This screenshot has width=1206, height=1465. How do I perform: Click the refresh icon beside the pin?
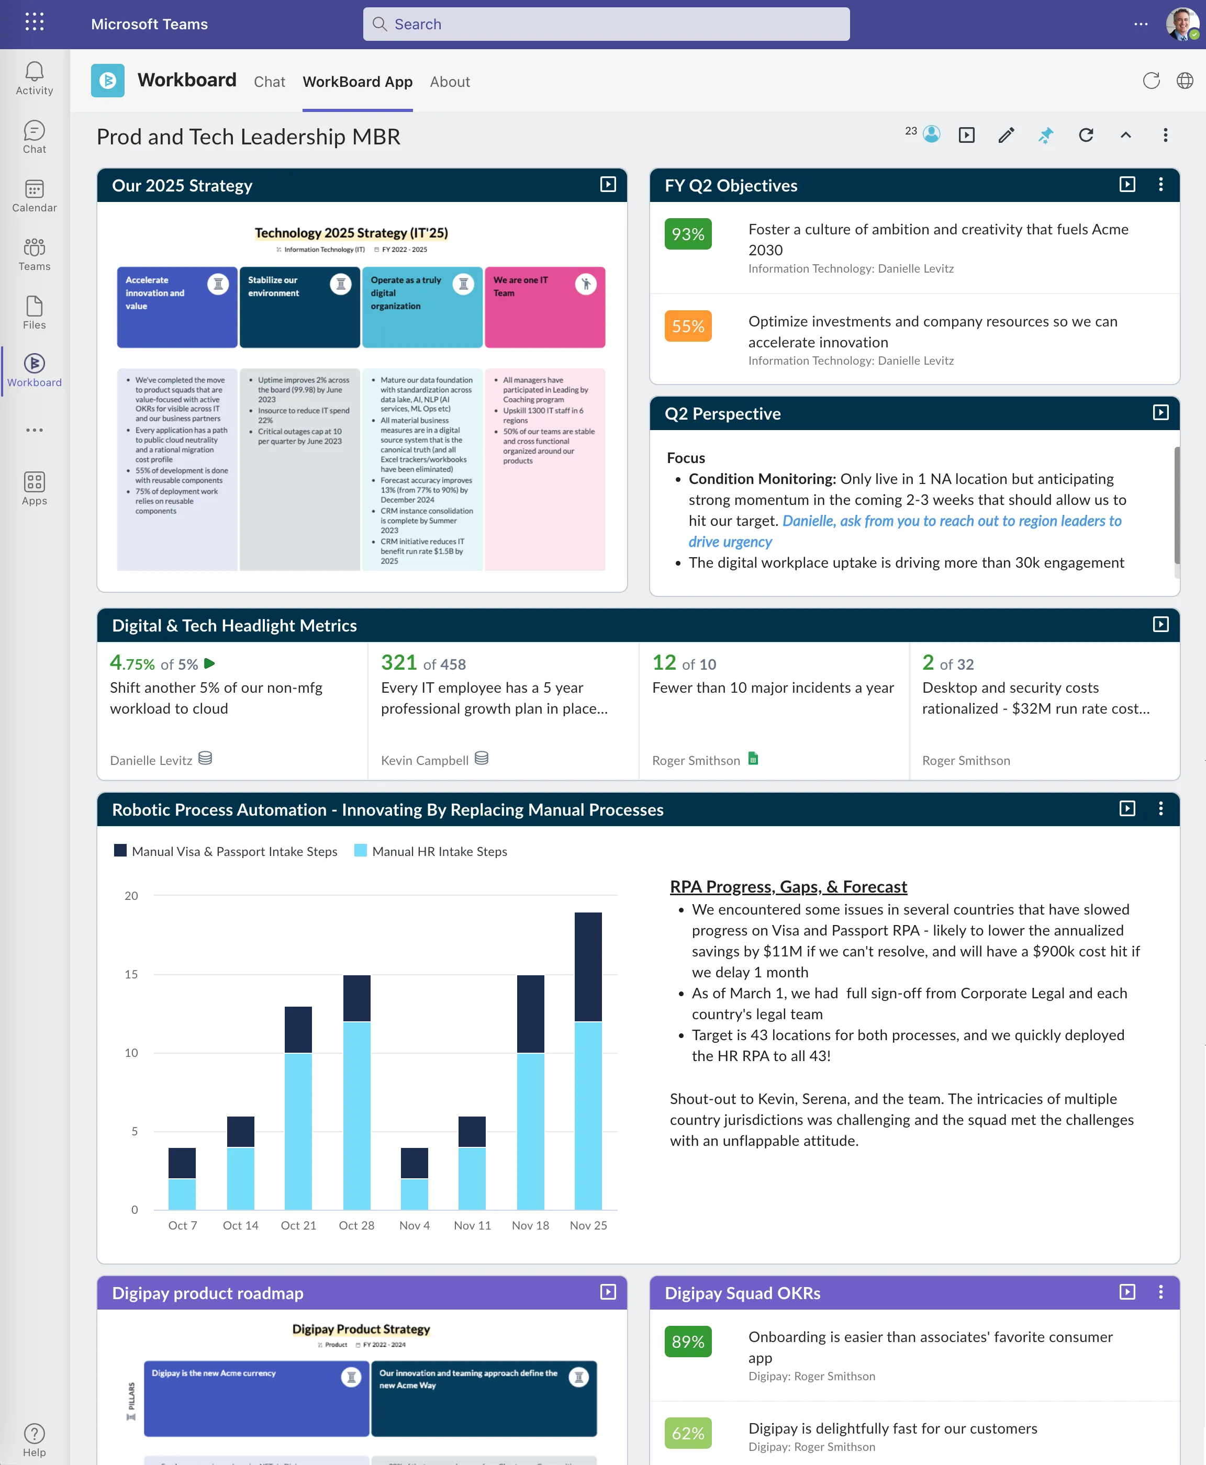1086,136
